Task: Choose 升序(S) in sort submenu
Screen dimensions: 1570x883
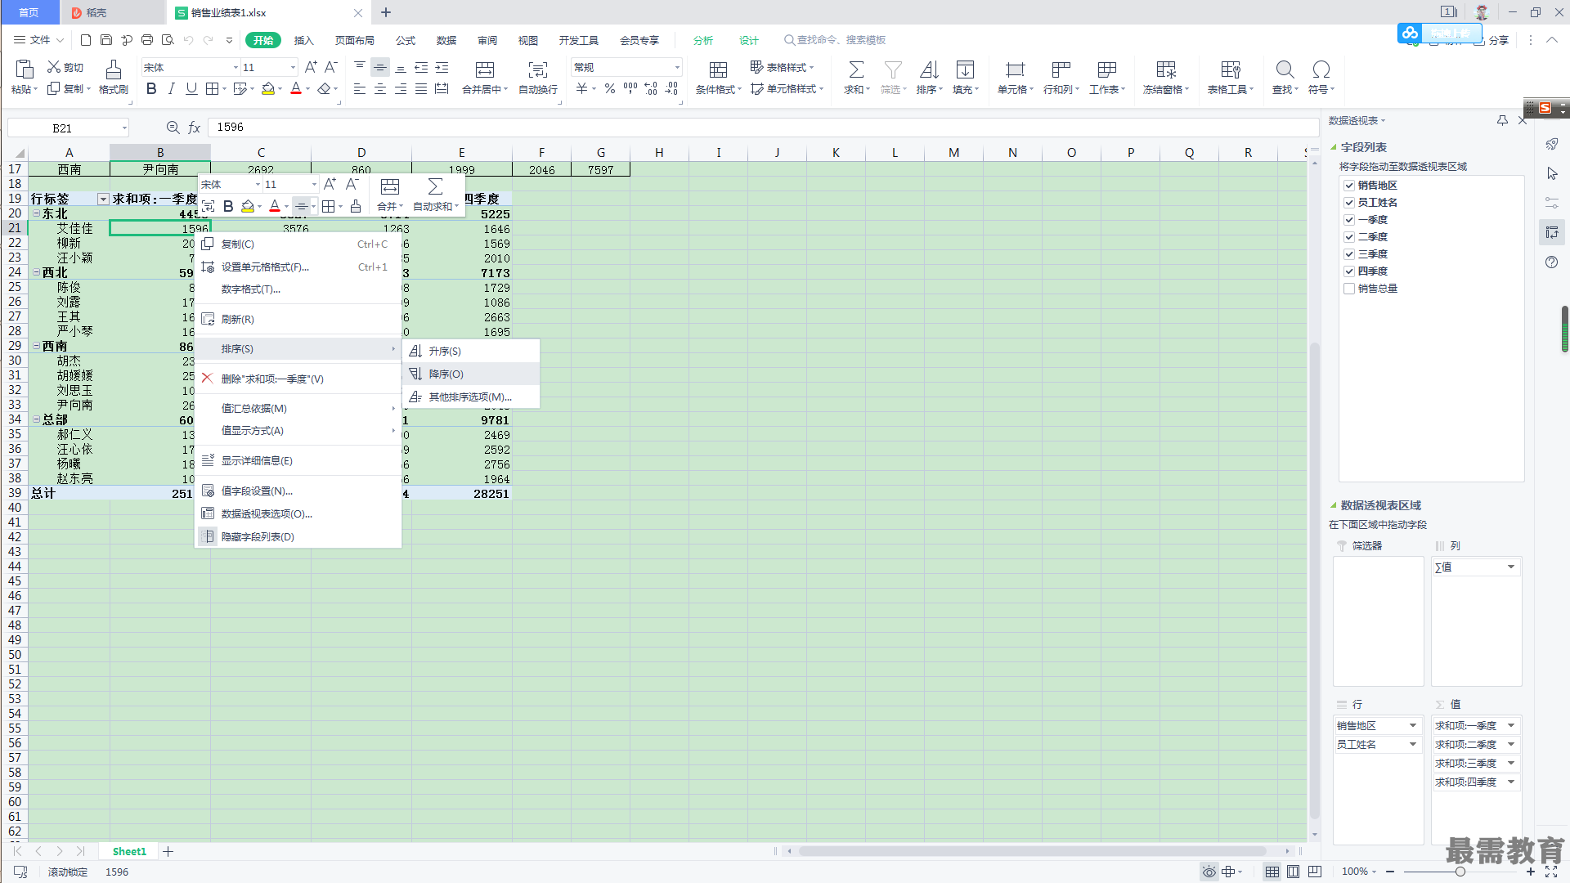Action: click(x=471, y=352)
